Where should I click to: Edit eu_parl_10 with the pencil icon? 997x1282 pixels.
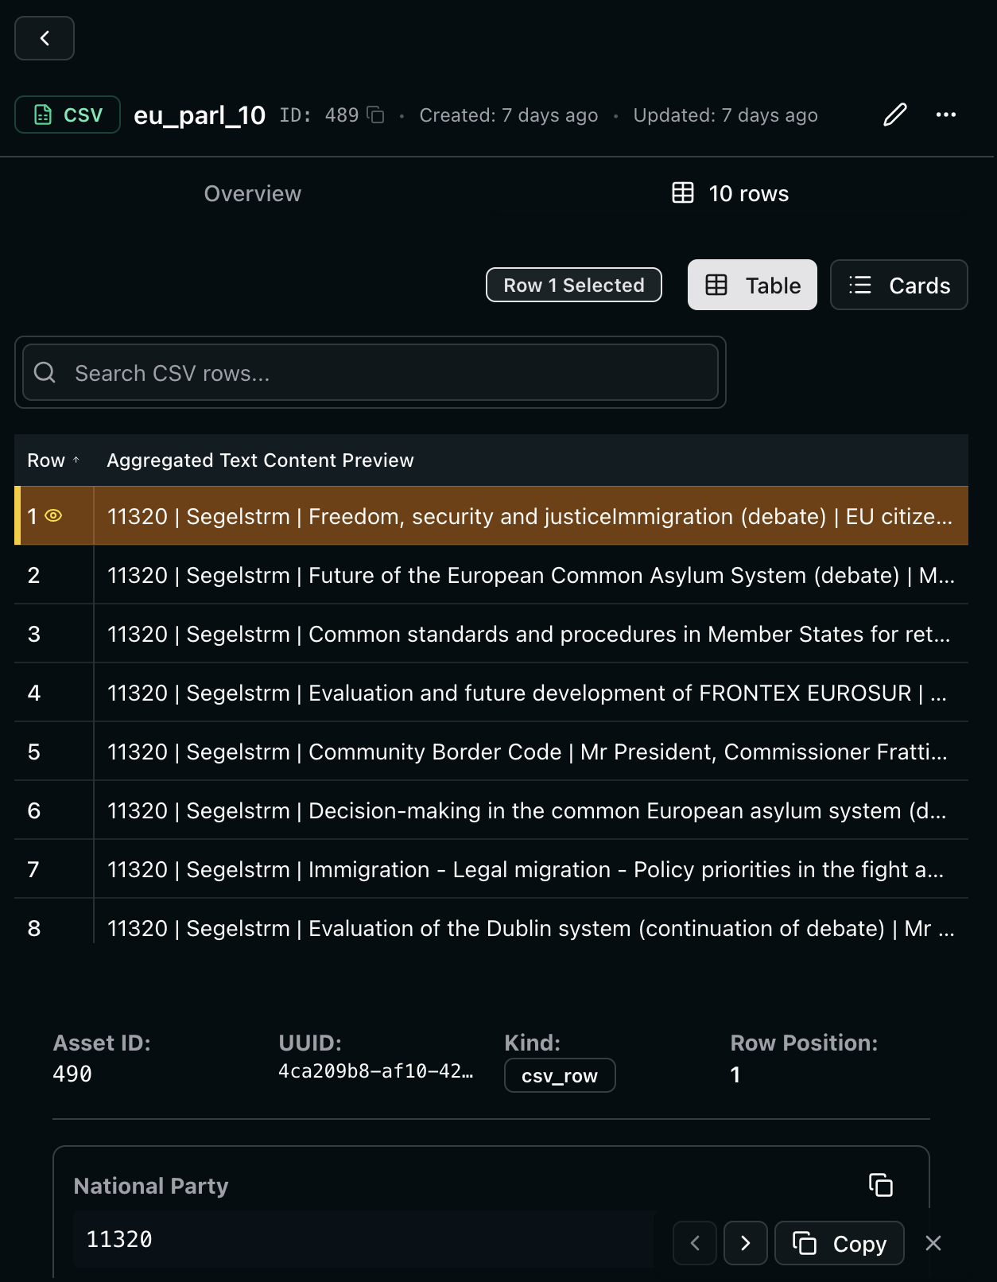pos(895,115)
